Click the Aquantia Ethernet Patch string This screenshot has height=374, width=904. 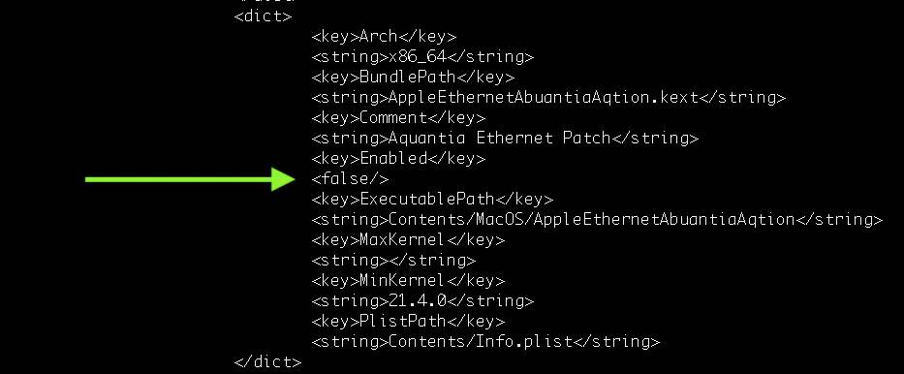[x=505, y=139]
